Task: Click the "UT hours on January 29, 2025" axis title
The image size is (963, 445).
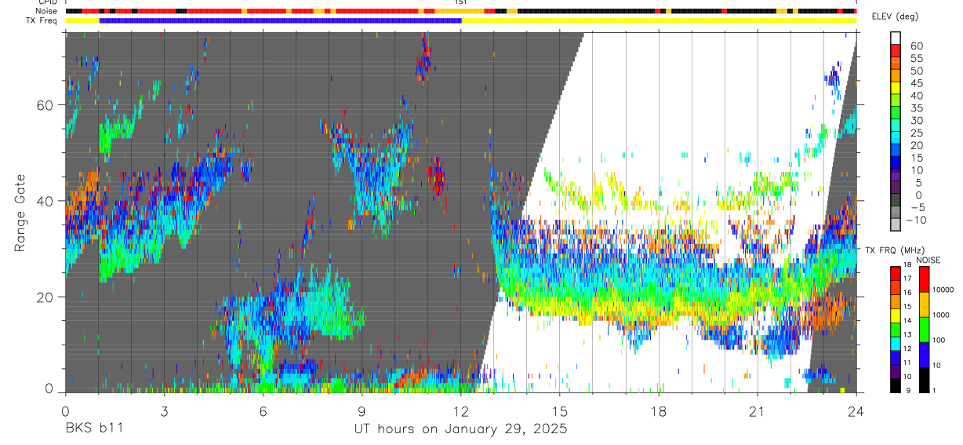Action: (x=461, y=429)
